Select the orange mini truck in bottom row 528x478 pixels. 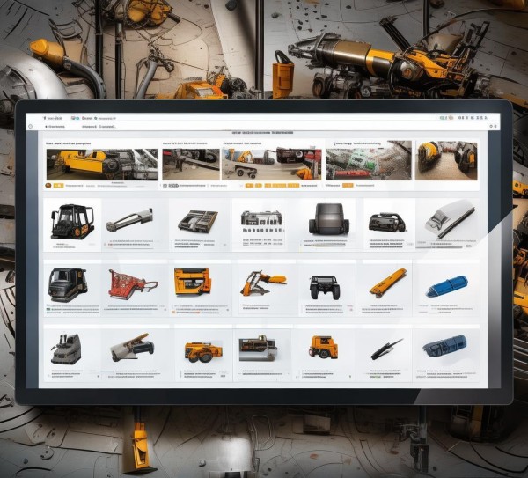pyautogui.click(x=323, y=346)
